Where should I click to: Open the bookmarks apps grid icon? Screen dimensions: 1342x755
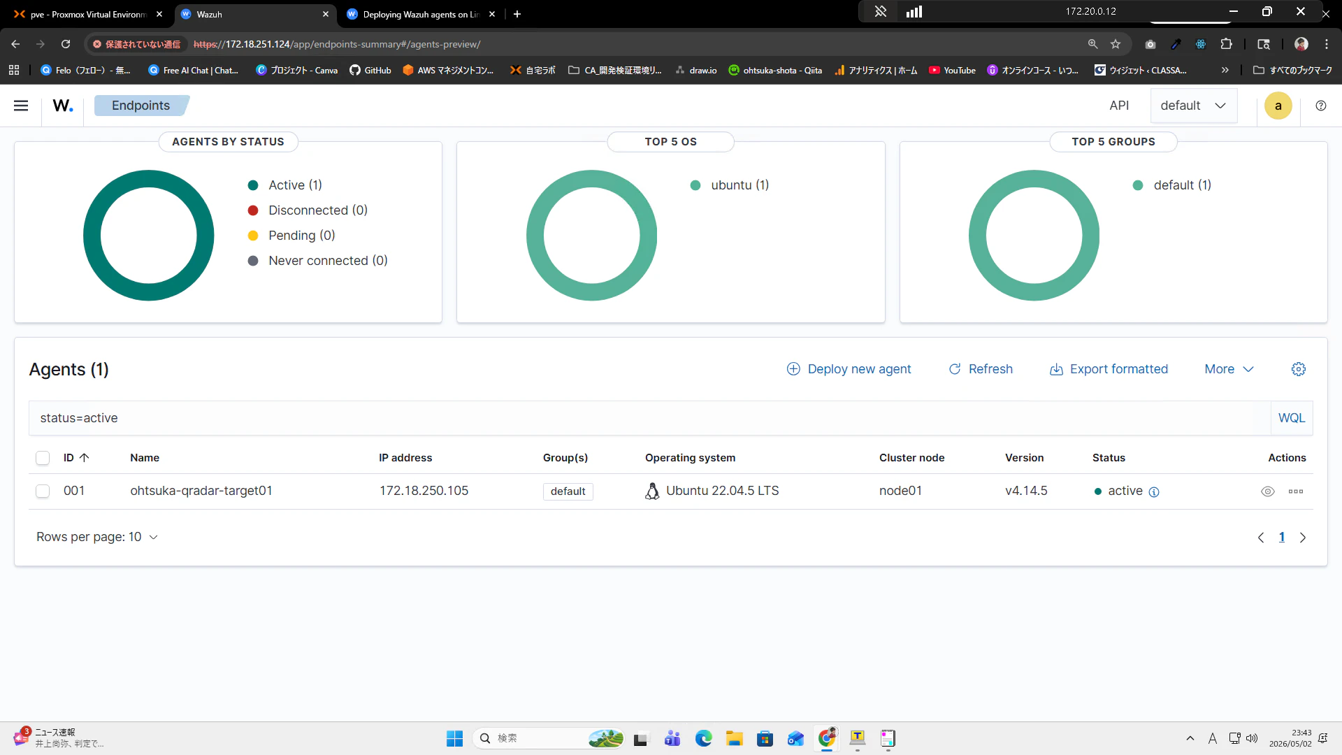pyautogui.click(x=14, y=70)
